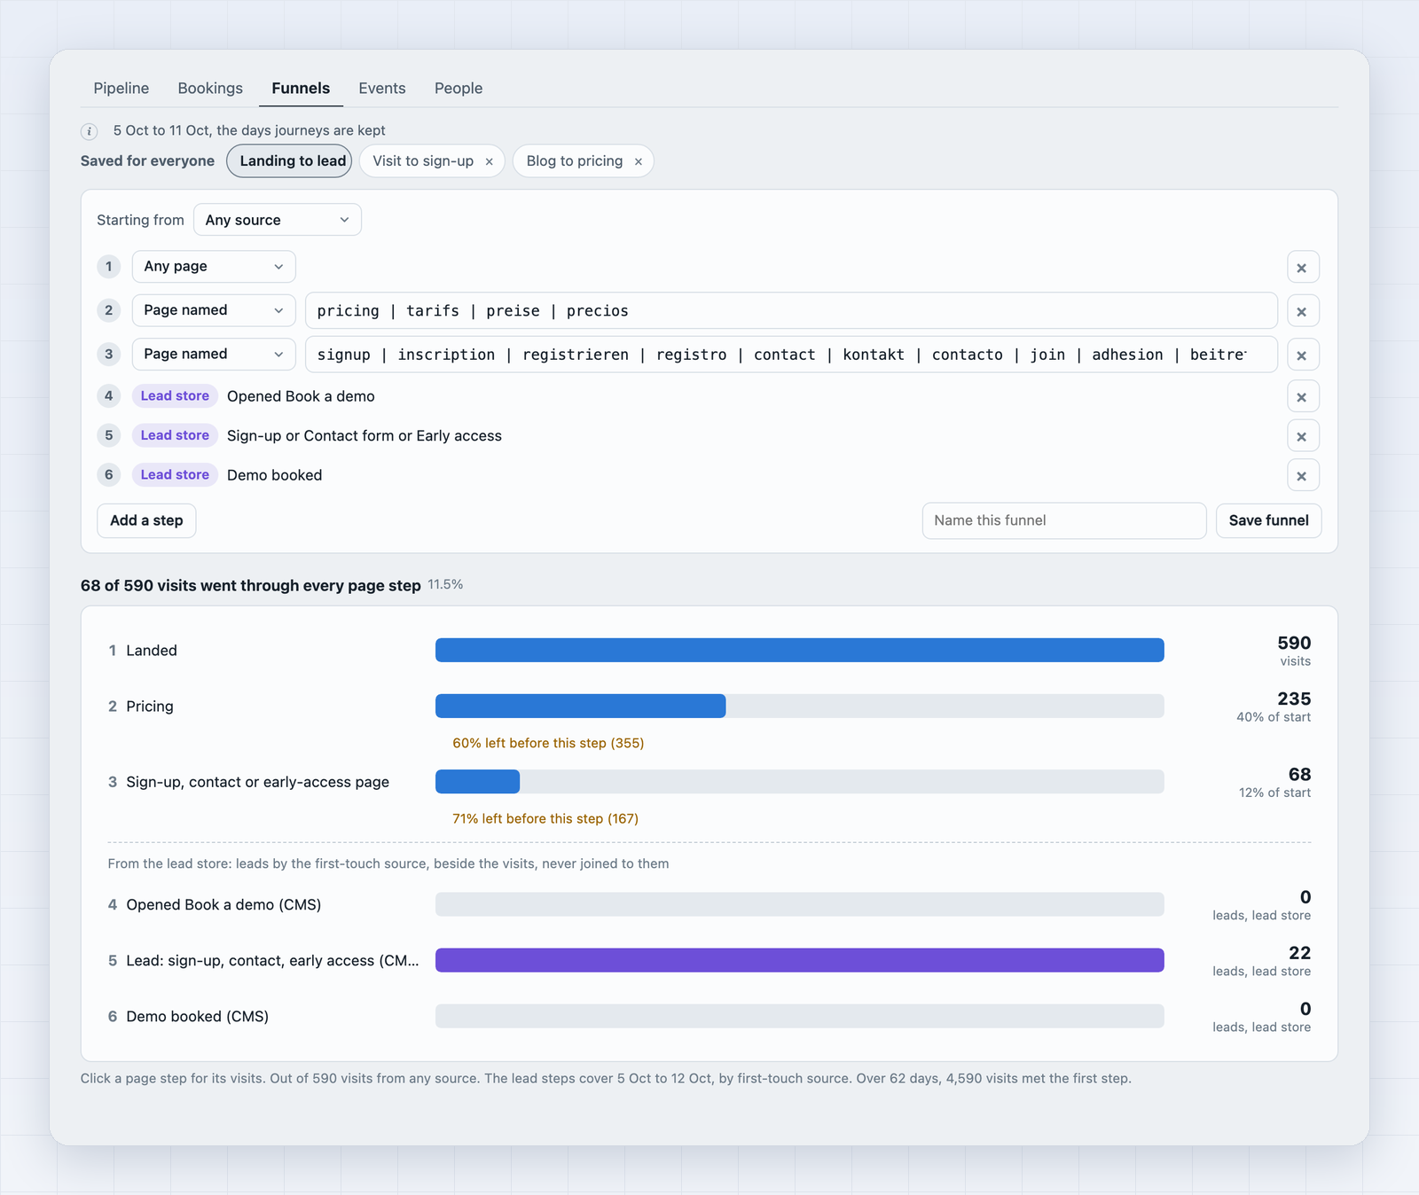The height and width of the screenshot is (1195, 1419).
Task: Click '60% left before this step (355)'
Action: click(x=548, y=743)
